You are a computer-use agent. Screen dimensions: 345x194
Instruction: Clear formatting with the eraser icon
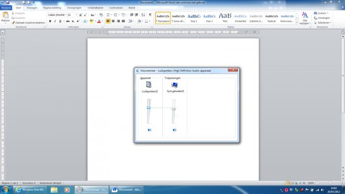pyautogui.click(x=101, y=15)
